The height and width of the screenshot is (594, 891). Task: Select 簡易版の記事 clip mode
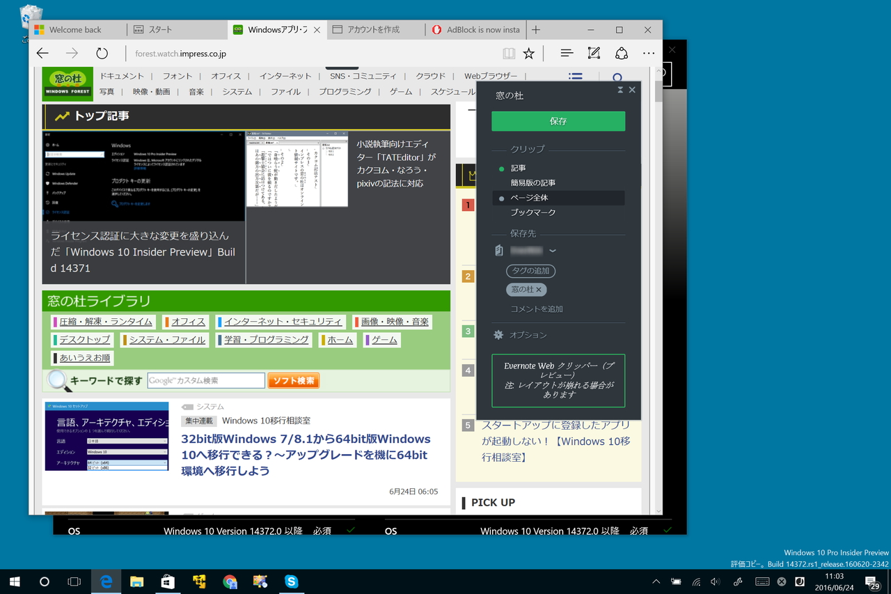pyautogui.click(x=533, y=183)
